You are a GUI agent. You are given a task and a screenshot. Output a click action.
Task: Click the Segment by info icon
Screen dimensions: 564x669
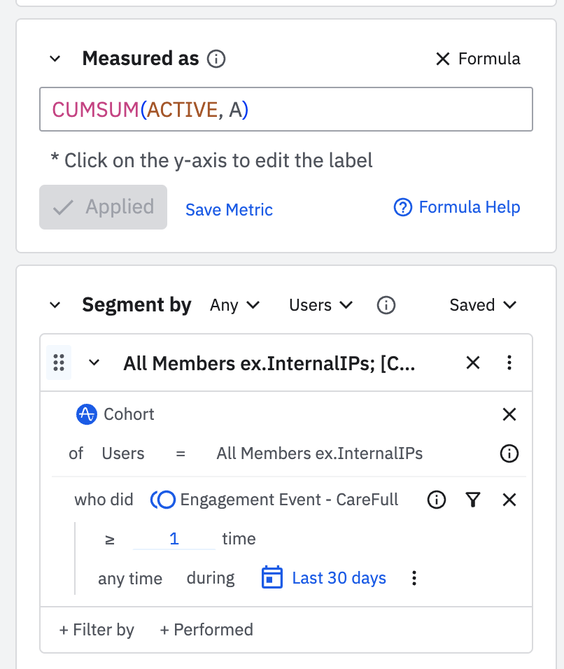tap(386, 305)
